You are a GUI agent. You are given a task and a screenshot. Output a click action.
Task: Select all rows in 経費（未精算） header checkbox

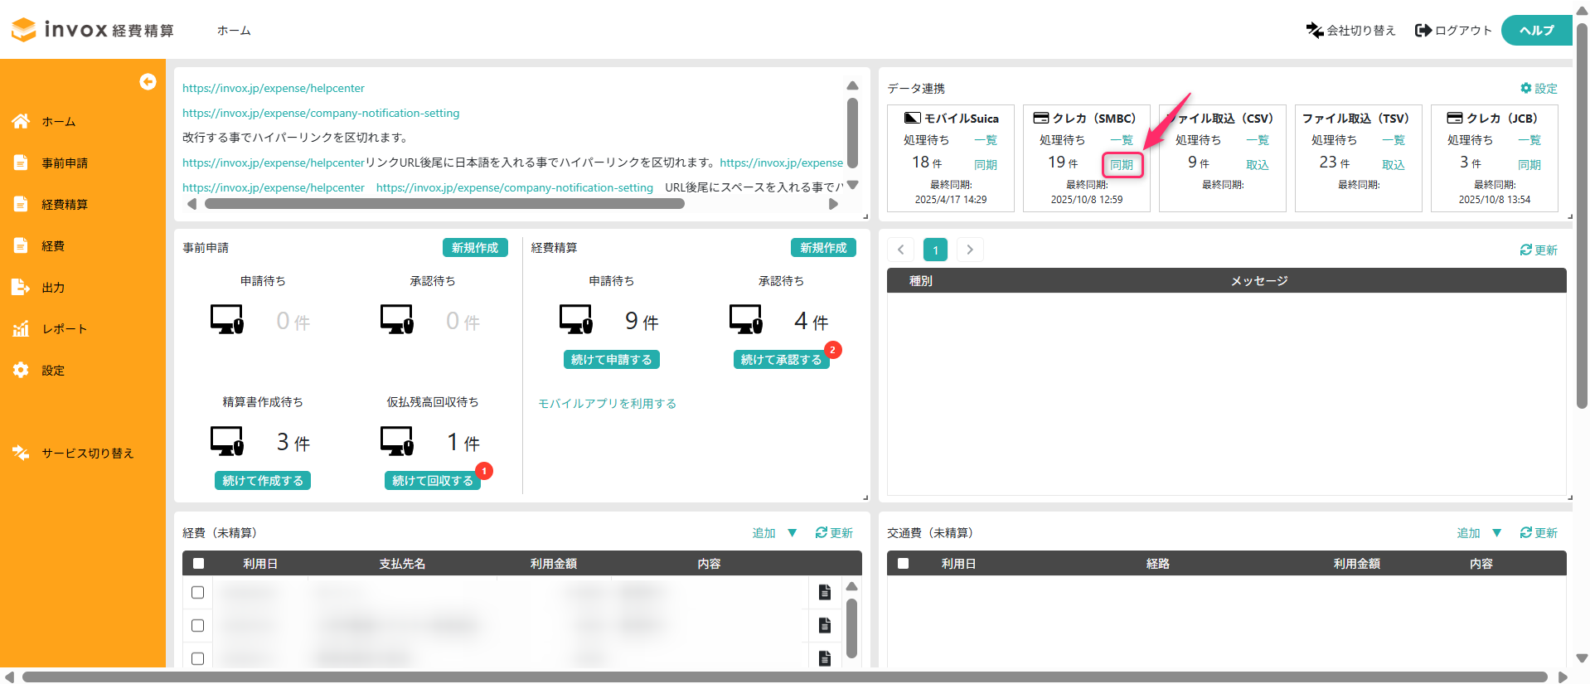[x=198, y=564]
